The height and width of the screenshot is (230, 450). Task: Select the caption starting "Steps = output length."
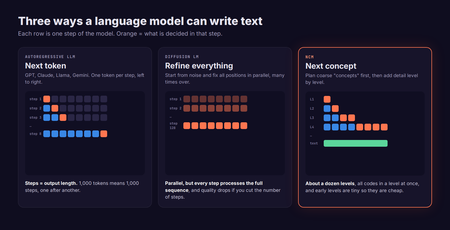coord(82,187)
